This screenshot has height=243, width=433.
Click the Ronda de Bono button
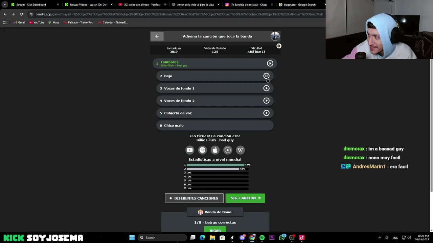point(215,212)
